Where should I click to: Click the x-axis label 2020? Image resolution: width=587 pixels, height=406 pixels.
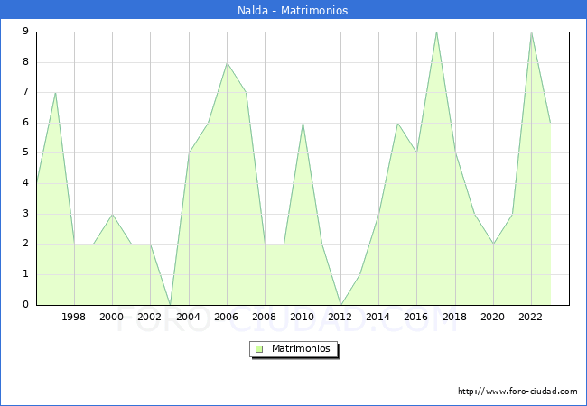pos(492,317)
